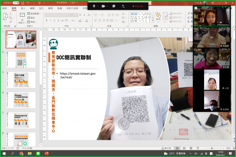Open chat bubble icon in meeting toolbar

pyautogui.click(x=114, y=6)
